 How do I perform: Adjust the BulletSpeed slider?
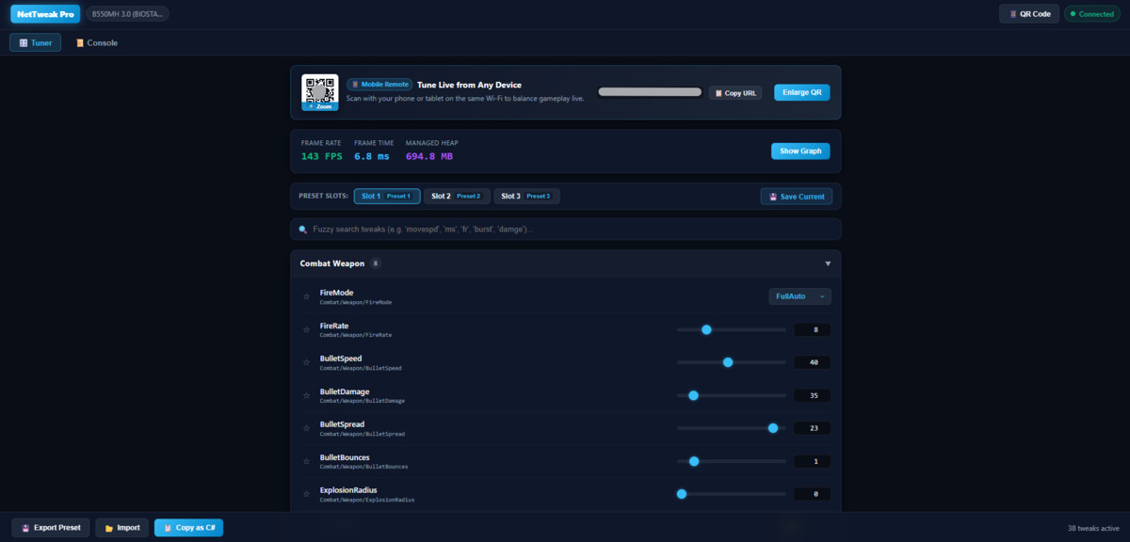[731, 362]
